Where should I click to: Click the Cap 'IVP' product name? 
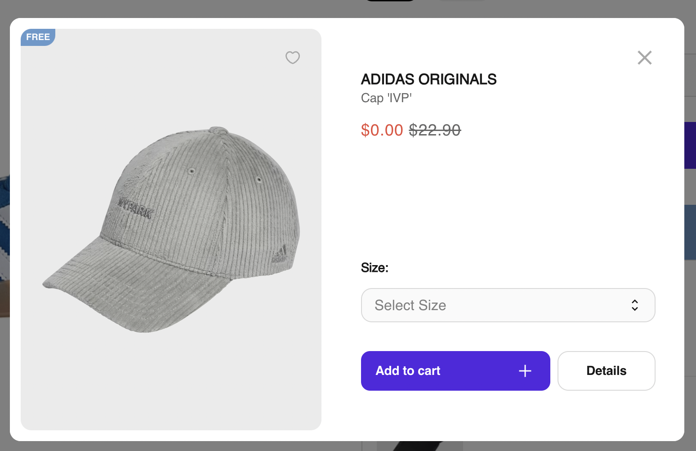point(386,98)
